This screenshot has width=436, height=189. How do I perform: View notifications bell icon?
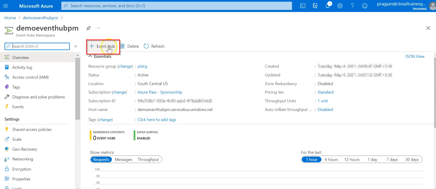click(328, 6)
